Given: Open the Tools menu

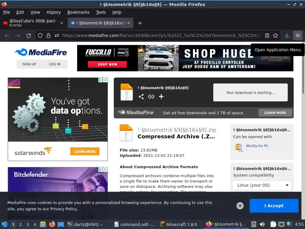Looking at the screenshot, I should pos(101,12).
